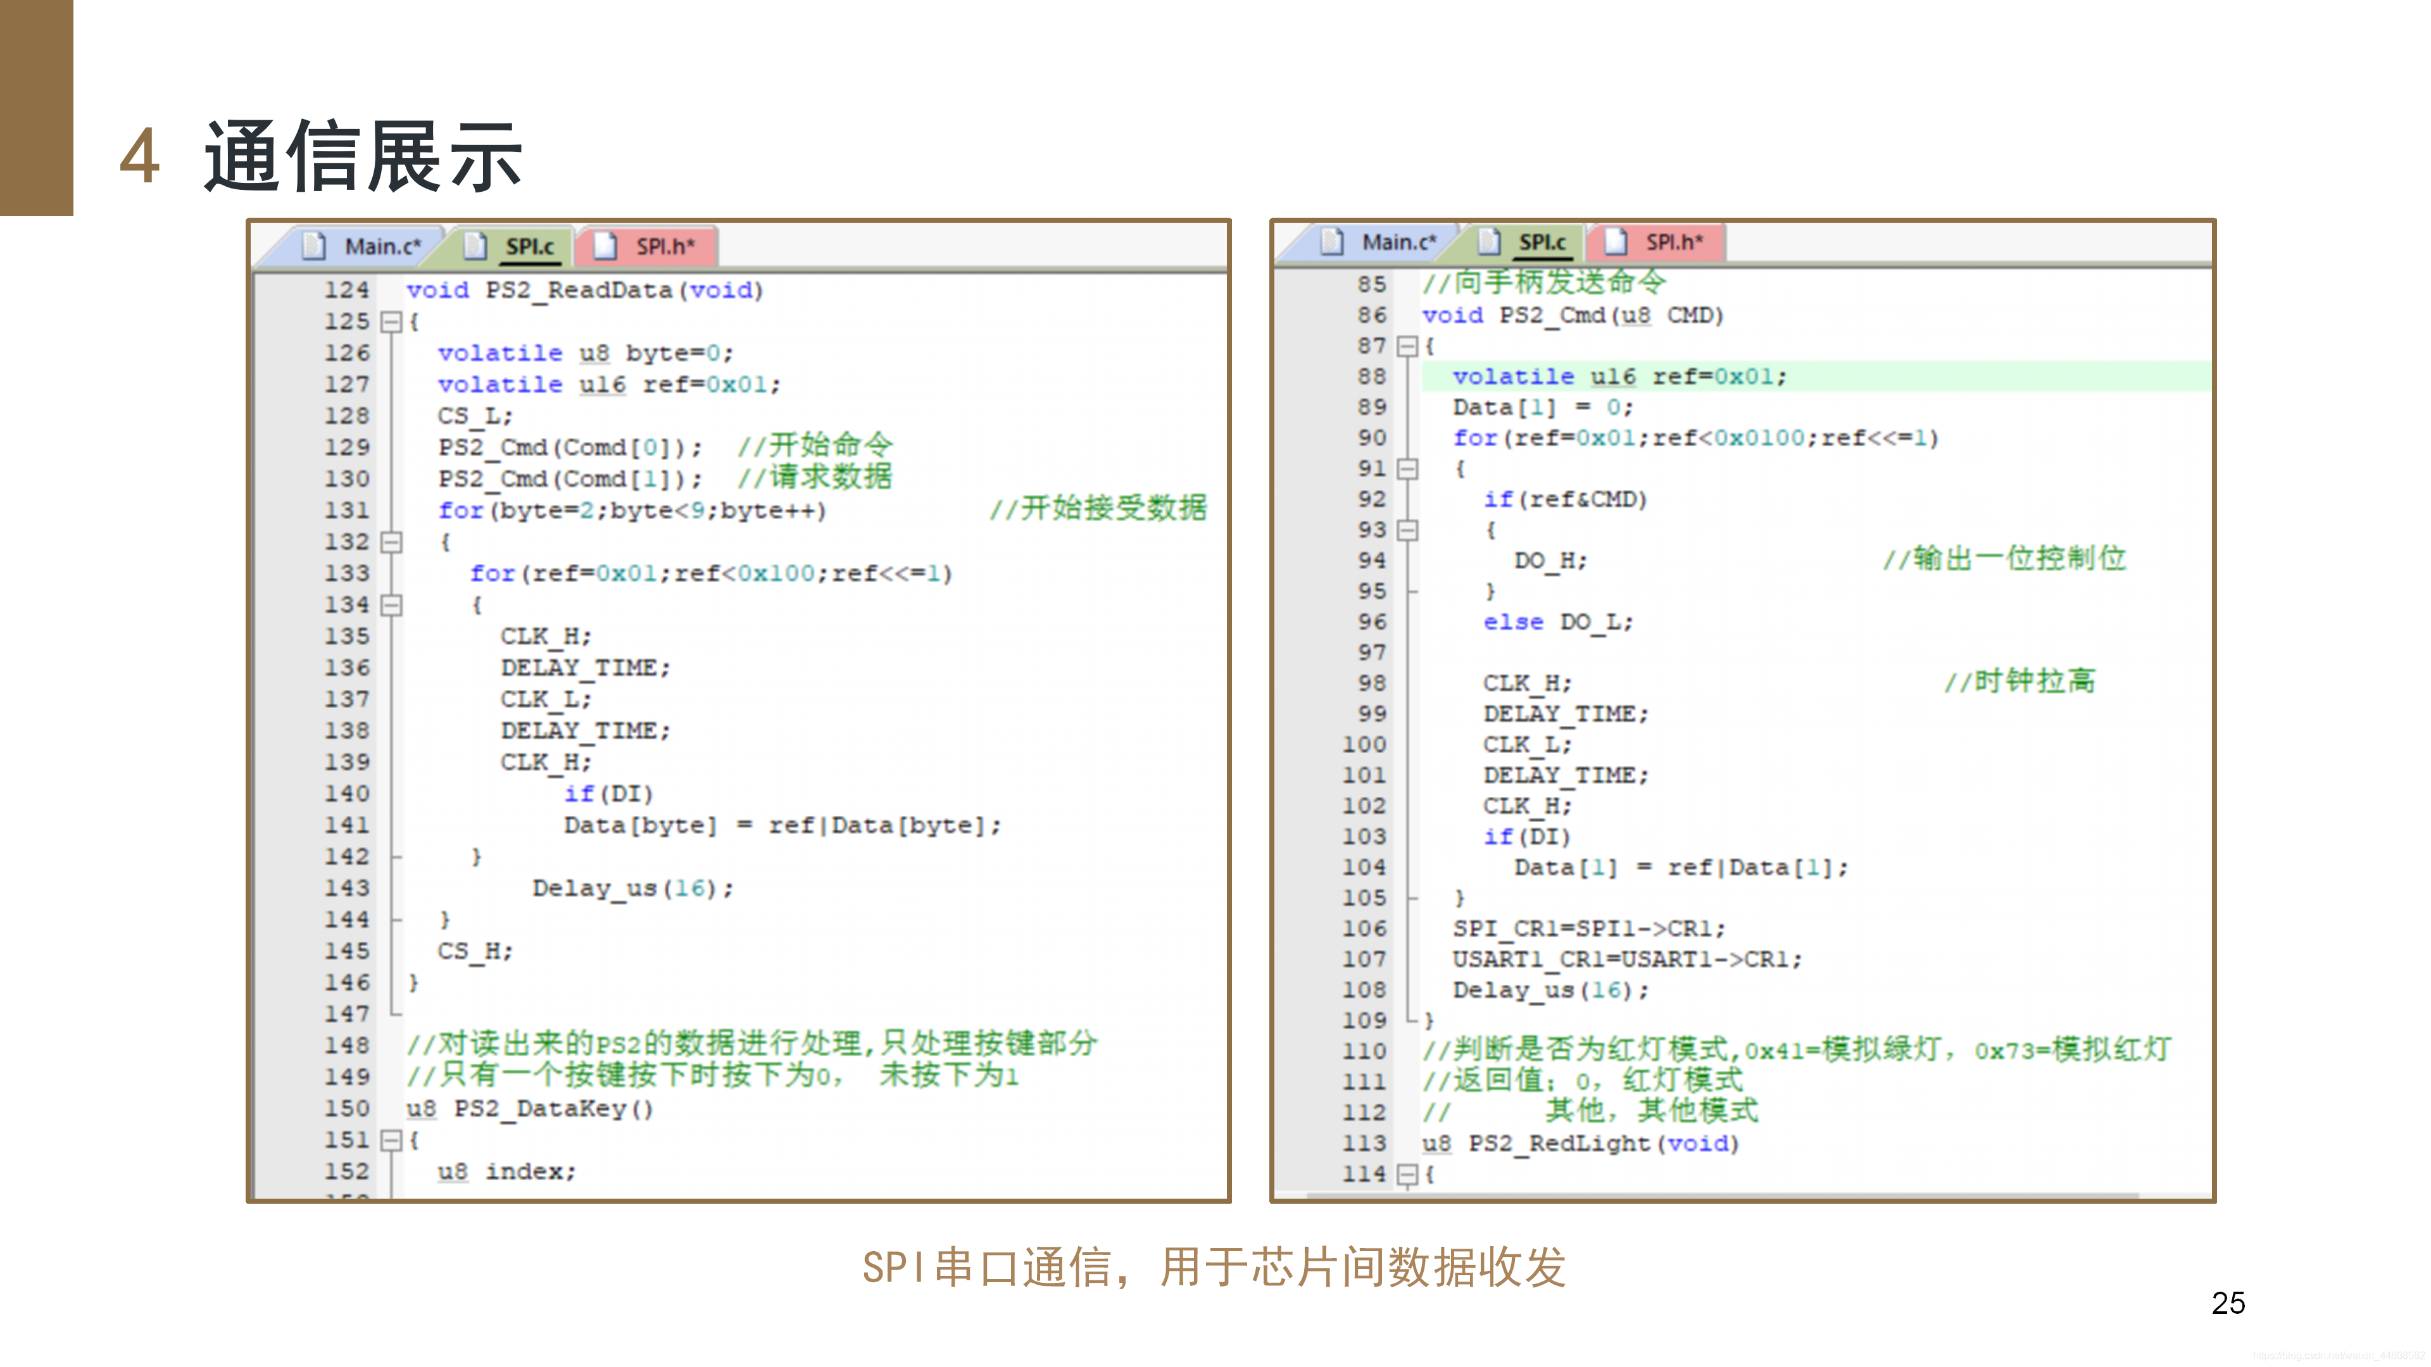
Task: Click line number 147 in left gutter
Action: click(346, 1014)
